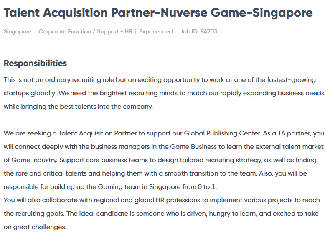Image resolution: width=325 pixels, height=232 pixels.
Task: Click the line 'responsible for building up the Gaming team'
Action: (110, 187)
